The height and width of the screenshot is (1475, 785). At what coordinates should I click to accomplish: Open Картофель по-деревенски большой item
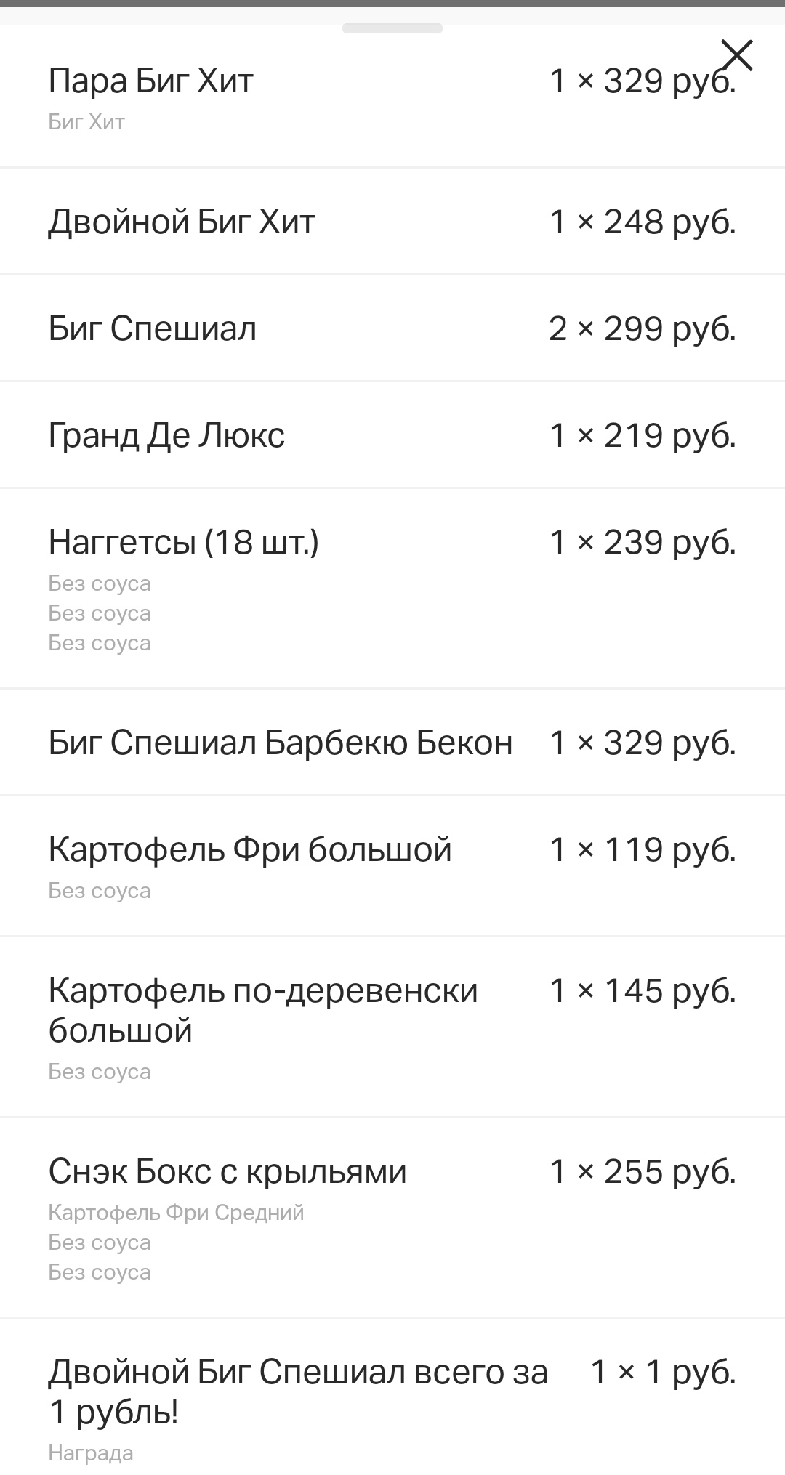pyautogui.click(x=262, y=1010)
